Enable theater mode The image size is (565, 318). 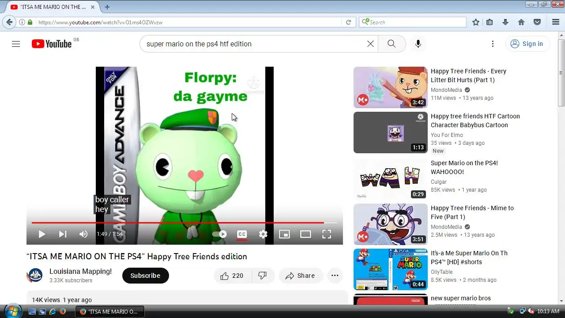tap(305, 234)
